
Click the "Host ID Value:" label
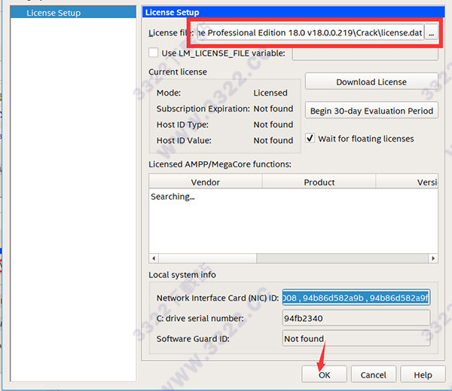click(184, 140)
